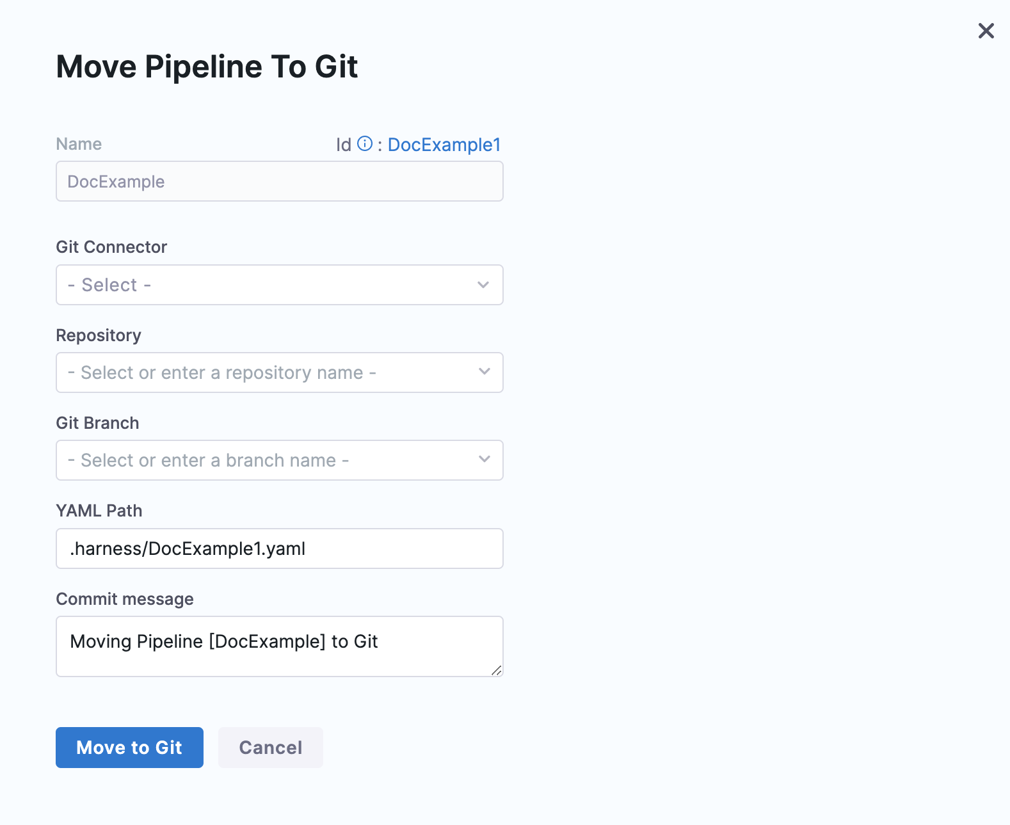Click the Name field containing DocExample
Image resolution: width=1010 pixels, height=825 pixels.
click(x=279, y=182)
